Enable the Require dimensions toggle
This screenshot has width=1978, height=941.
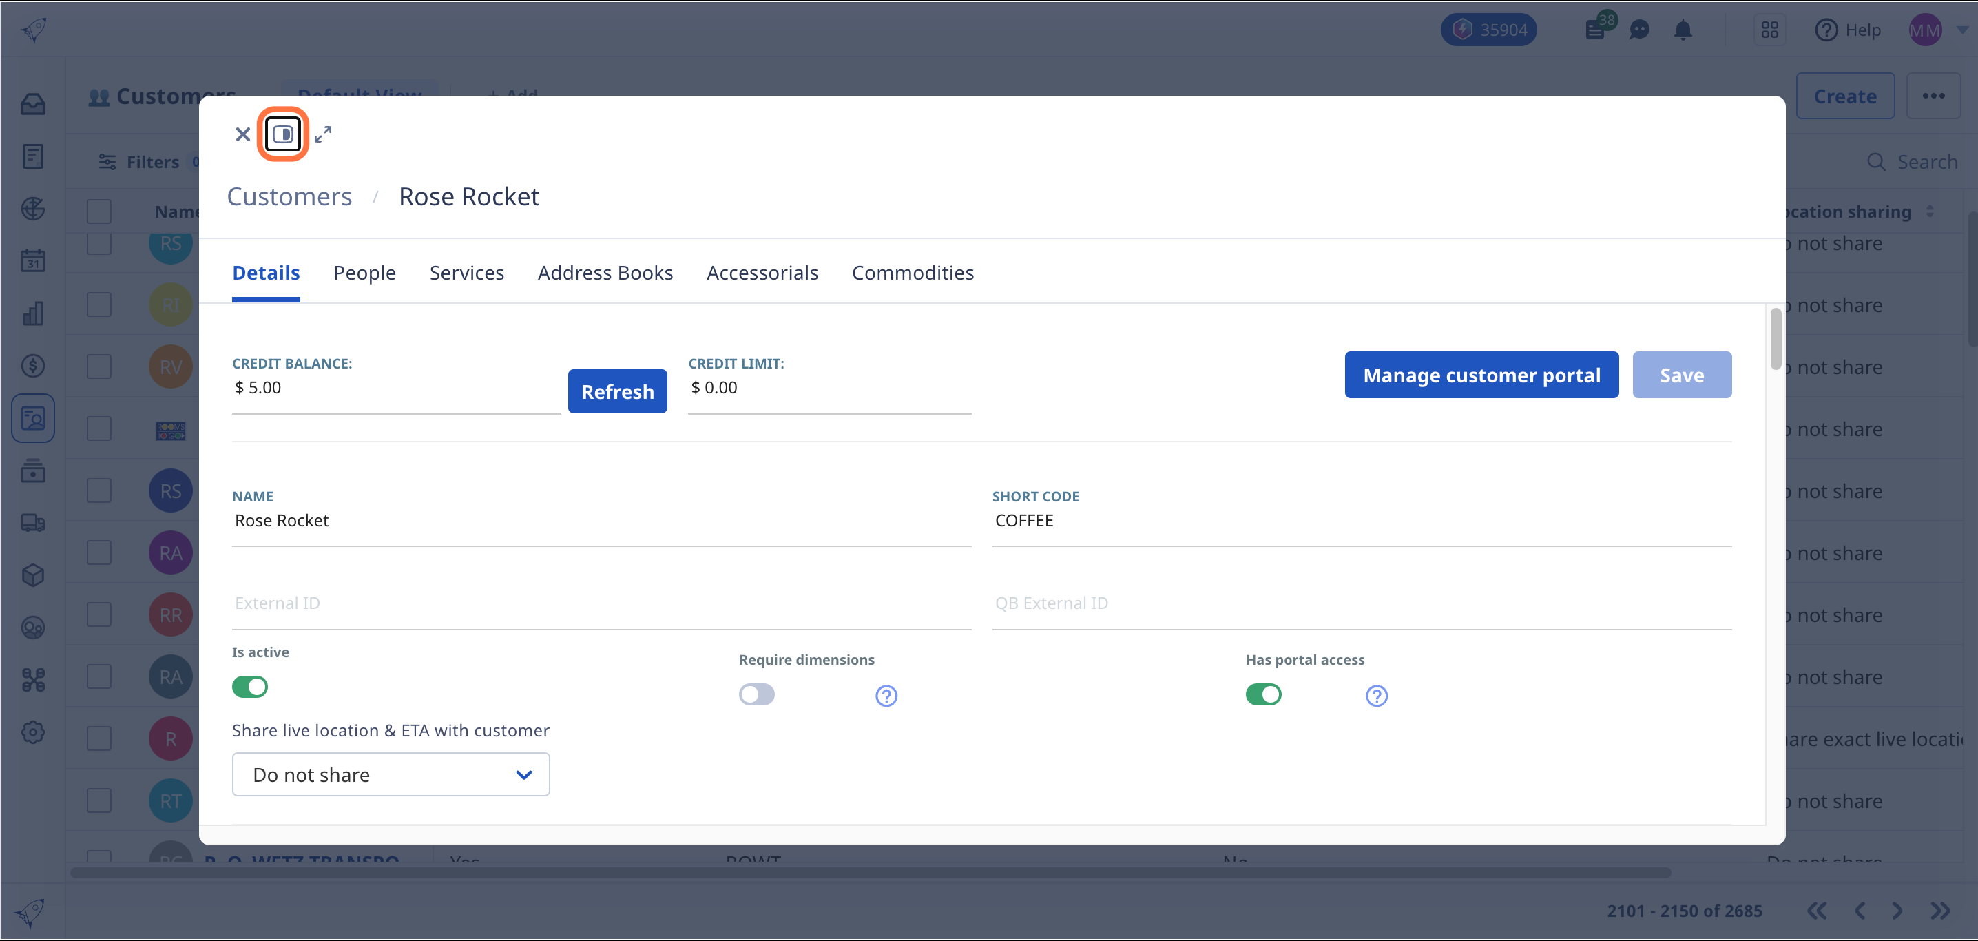[x=754, y=692]
